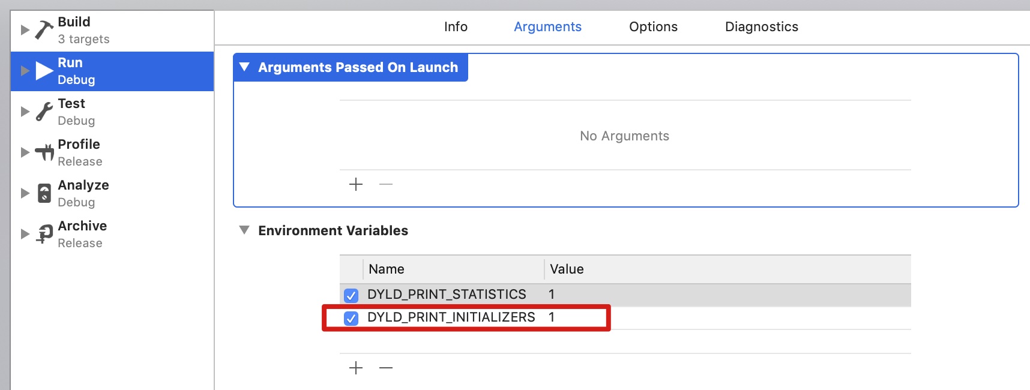
Task: Select the value field of DYLD_PRINT_INITIALIZERS
Action: 552,317
